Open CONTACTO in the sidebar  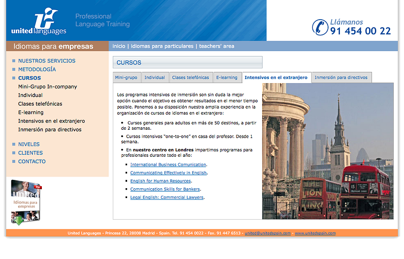[x=32, y=162]
